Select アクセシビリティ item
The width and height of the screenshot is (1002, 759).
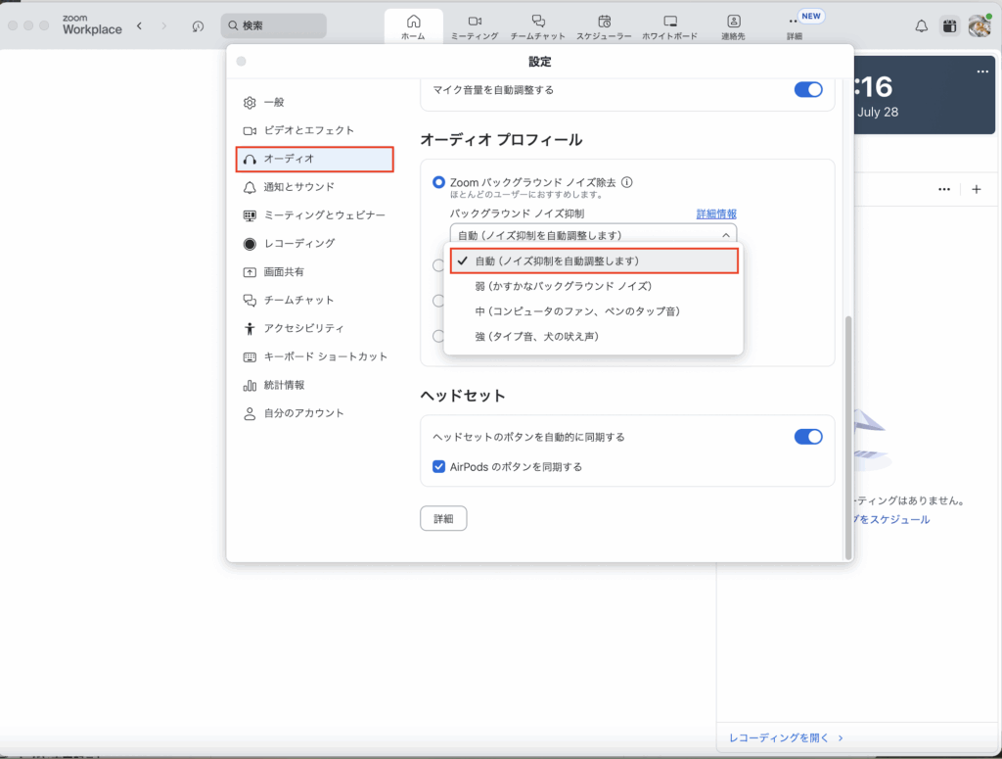coord(314,328)
